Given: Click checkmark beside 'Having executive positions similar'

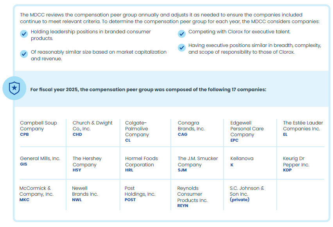Looking at the screenshot, I should coord(181,48).
